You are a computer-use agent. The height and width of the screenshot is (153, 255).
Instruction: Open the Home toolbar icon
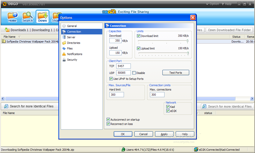pos(12,17)
